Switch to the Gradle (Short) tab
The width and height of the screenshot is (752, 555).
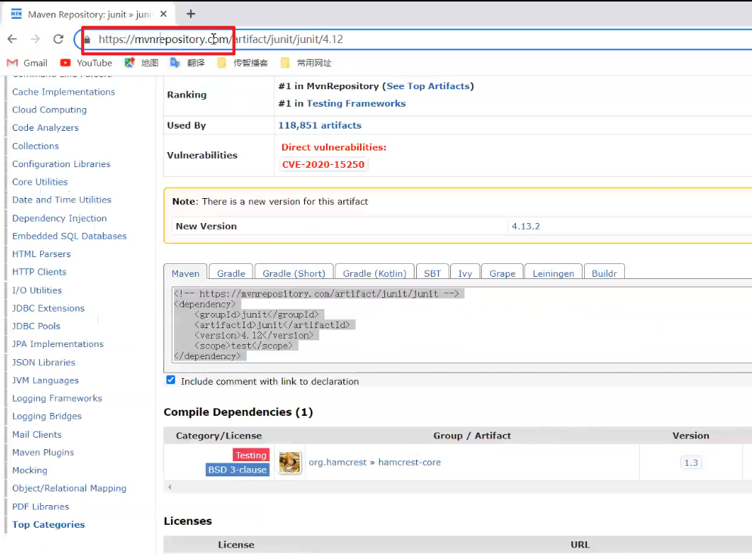pos(294,273)
